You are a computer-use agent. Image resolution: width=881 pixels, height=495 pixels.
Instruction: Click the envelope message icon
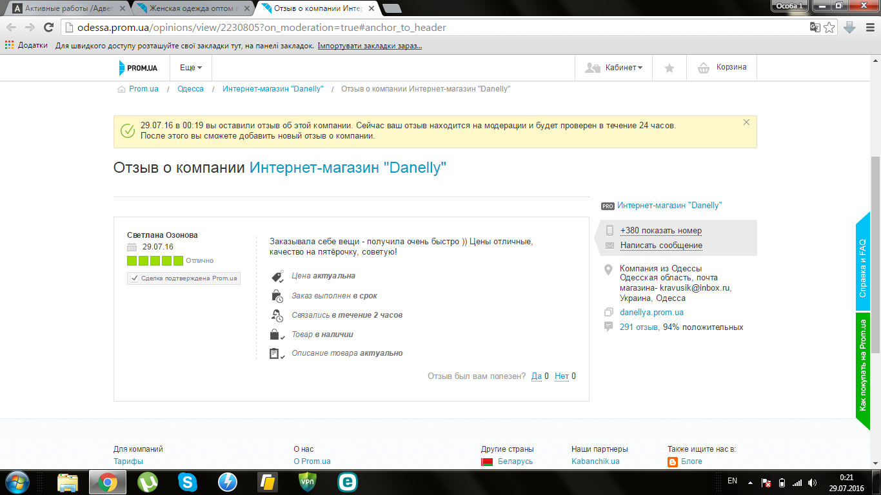pos(609,246)
